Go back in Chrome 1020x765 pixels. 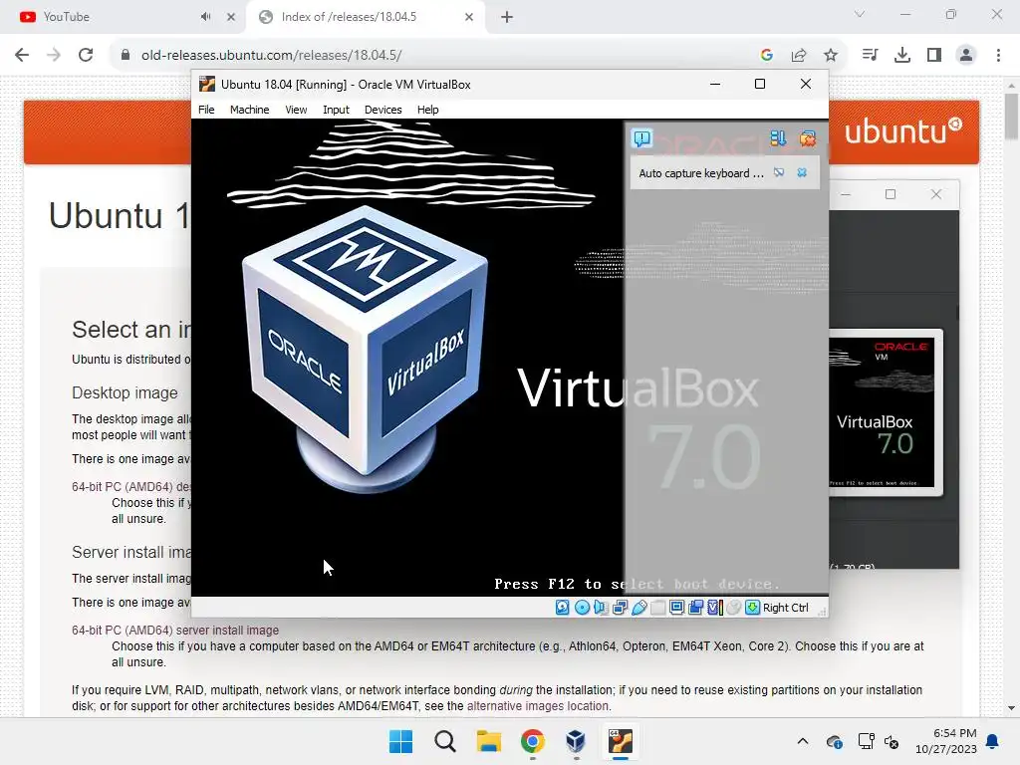22,55
